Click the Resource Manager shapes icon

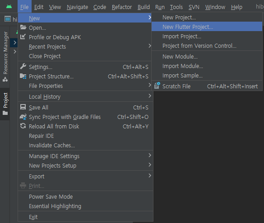5,79
